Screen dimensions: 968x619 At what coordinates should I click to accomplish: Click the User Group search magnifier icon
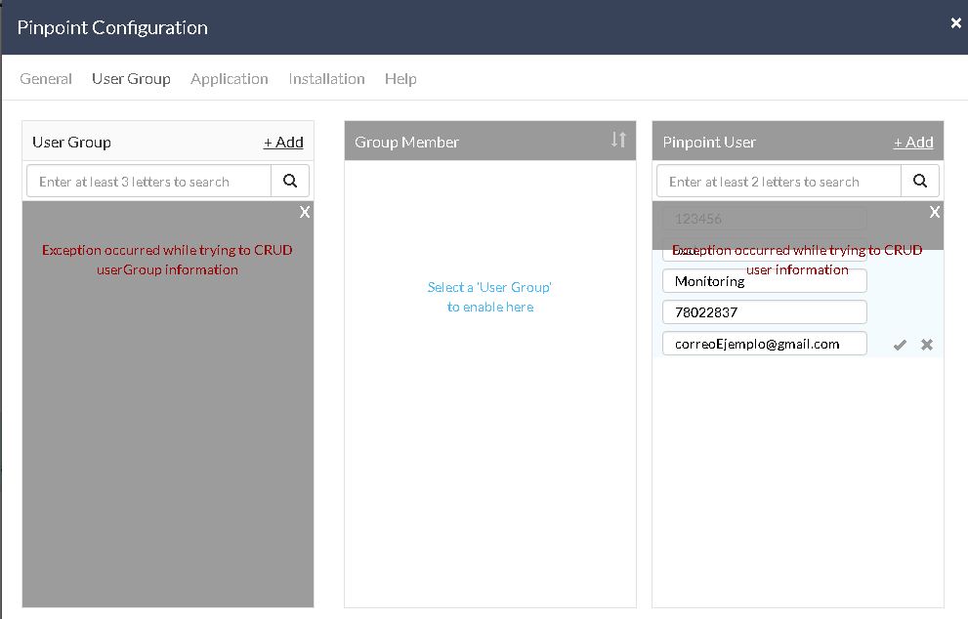tap(290, 181)
